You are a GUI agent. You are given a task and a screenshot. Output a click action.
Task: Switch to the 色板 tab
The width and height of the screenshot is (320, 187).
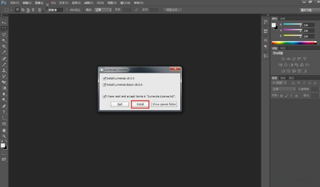(x=283, y=19)
